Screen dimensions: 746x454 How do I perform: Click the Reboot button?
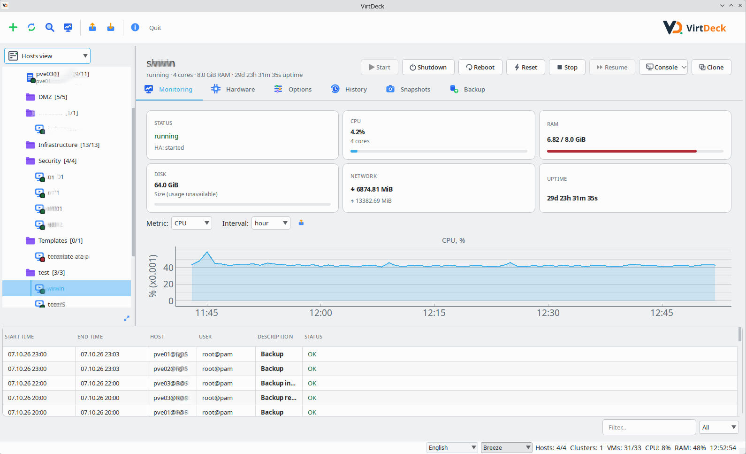[x=480, y=67]
